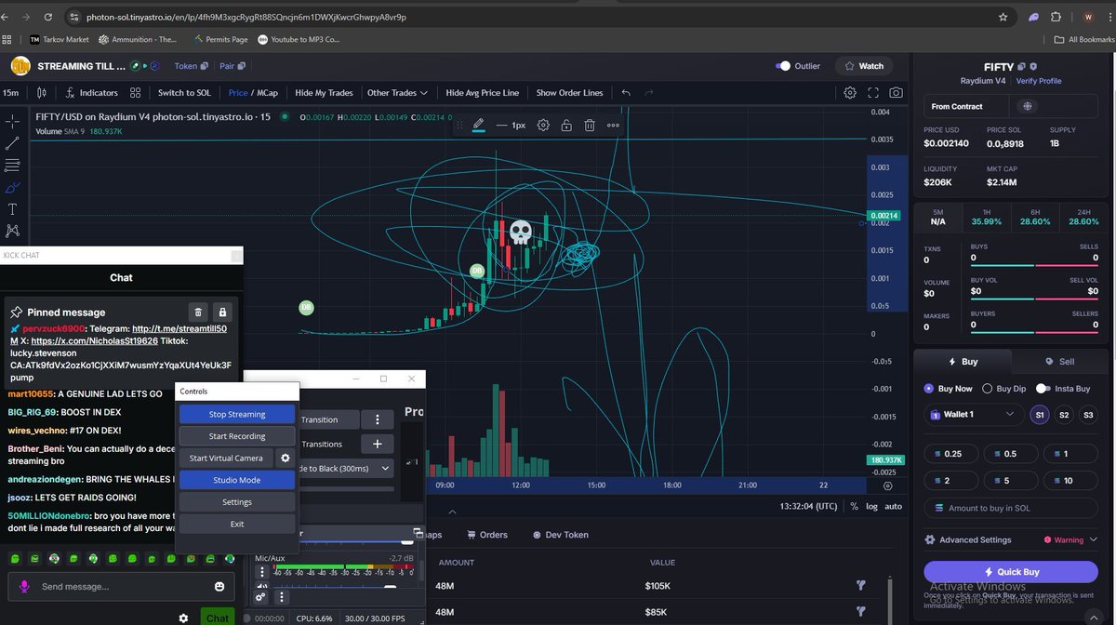This screenshot has width=1116, height=625.
Task: Select the Text annotation tool
Action: click(12, 209)
